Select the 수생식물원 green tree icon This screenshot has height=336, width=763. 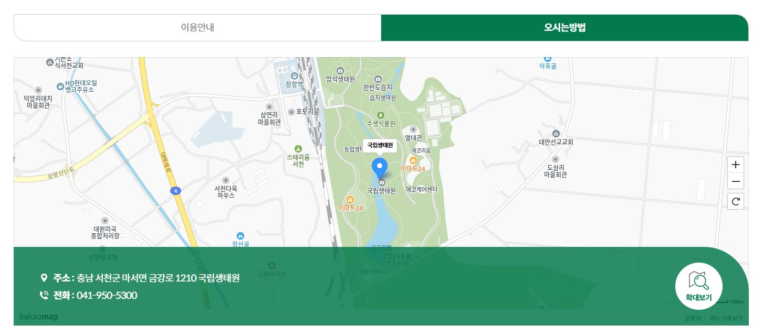[381, 115]
